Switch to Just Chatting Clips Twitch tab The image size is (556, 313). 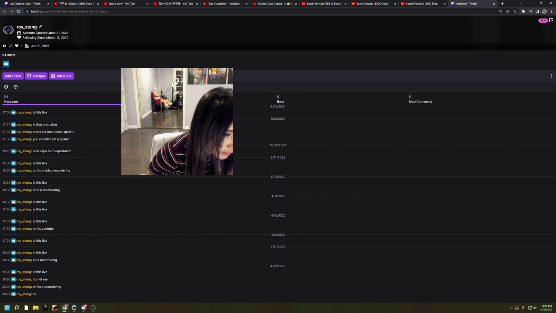(25, 3)
